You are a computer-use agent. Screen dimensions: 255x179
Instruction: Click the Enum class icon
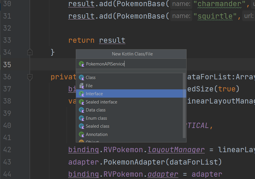coord(81,118)
